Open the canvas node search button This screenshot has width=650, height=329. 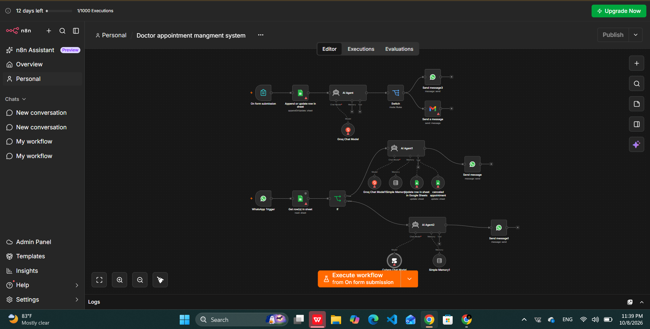636,84
